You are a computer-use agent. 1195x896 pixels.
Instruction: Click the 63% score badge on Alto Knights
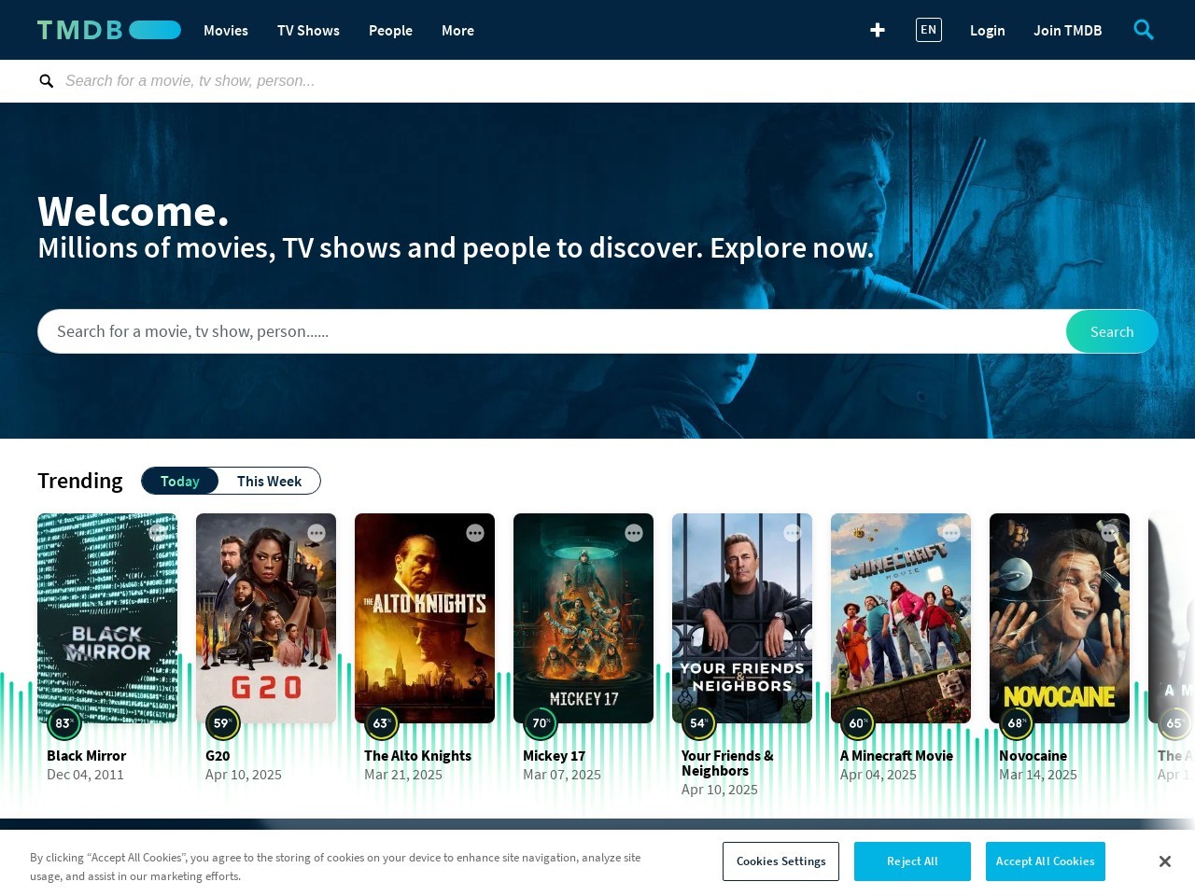pos(382,723)
